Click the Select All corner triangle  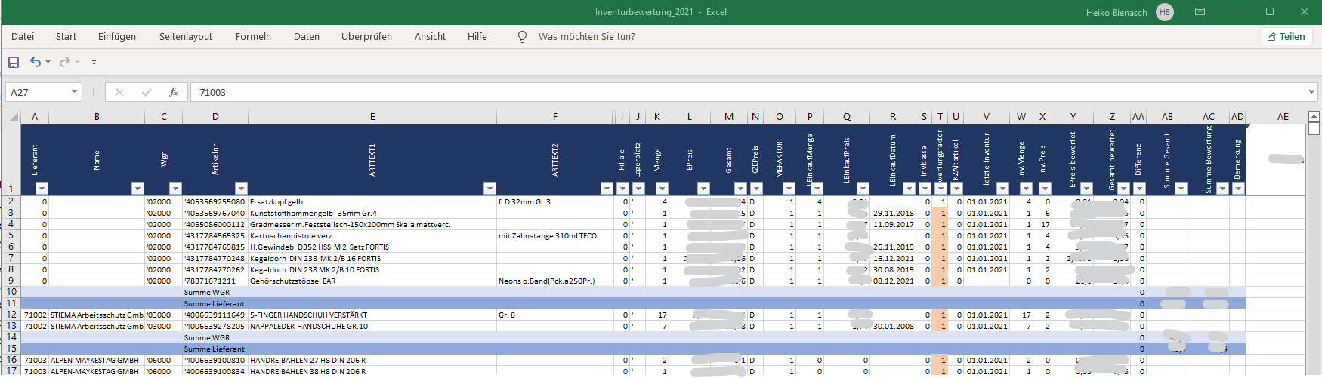tap(14, 117)
